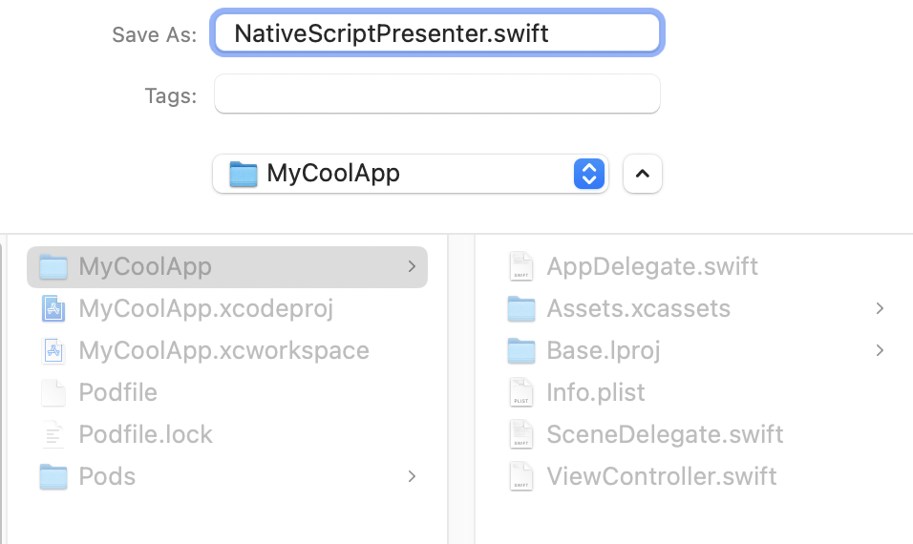Viewport: 913px width, 544px height.
Task: Click the text file icon beside Podfile.lock
Action: (x=53, y=434)
